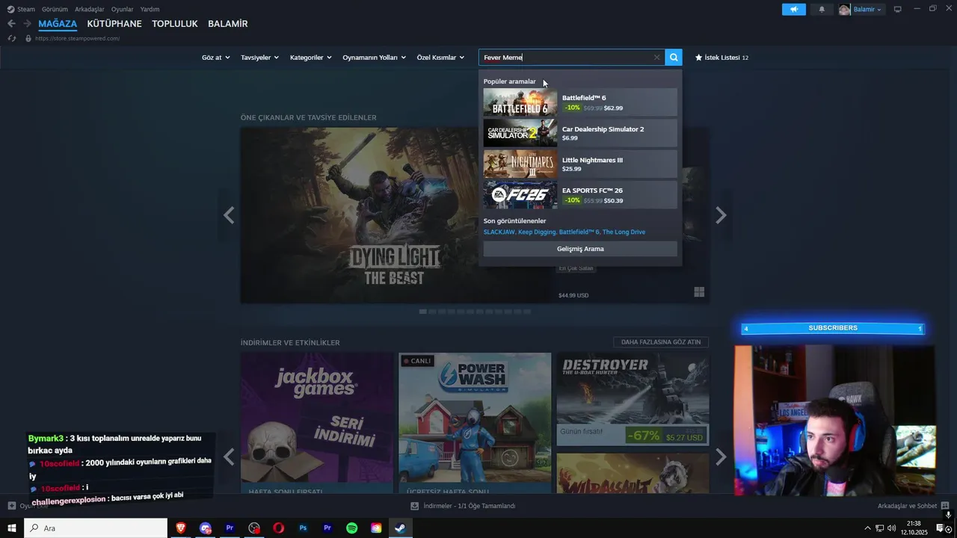
Task: Open Discord from the taskbar
Action: [x=206, y=528]
